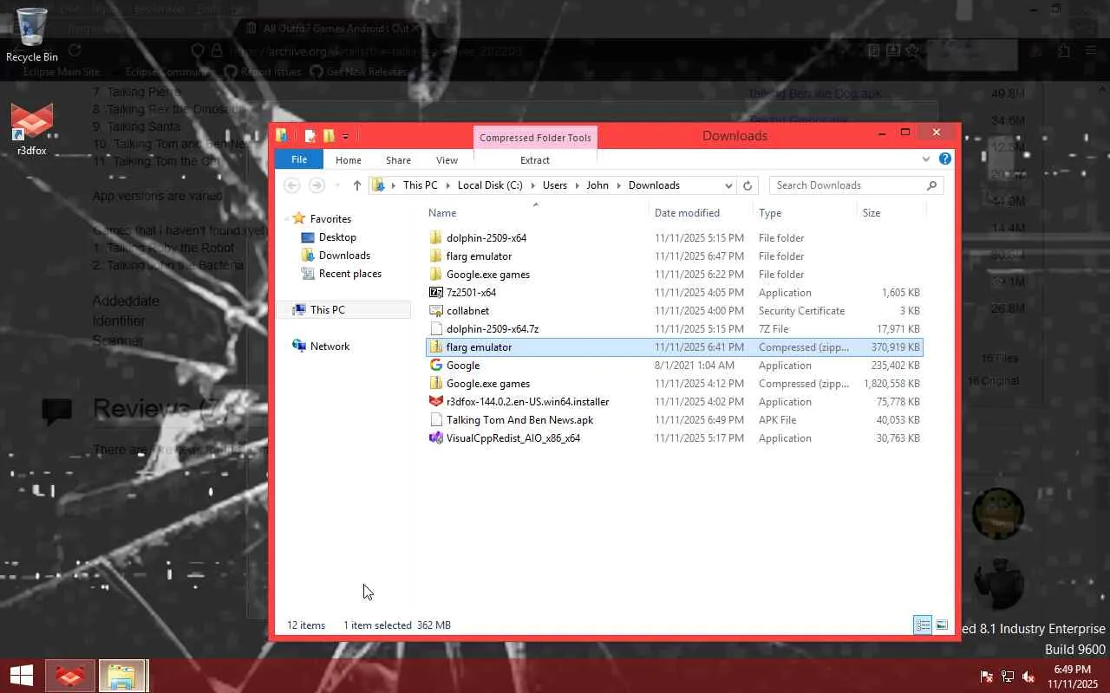
Task: Open the r3dfox desktop shortcut
Action: (32, 128)
